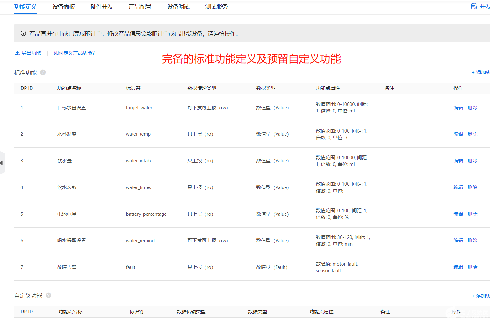This screenshot has width=490, height=320.
Task: Click the 单位: ℃ attribute cell for water_temp
Action: click(x=342, y=134)
